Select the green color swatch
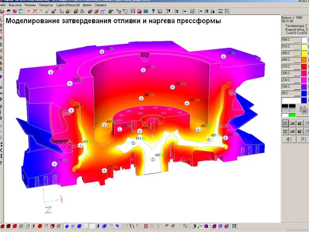309x232 pixels. (x=292, y=115)
